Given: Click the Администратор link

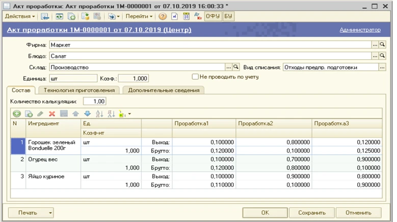Looking at the screenshot, I should coord(360,30).
